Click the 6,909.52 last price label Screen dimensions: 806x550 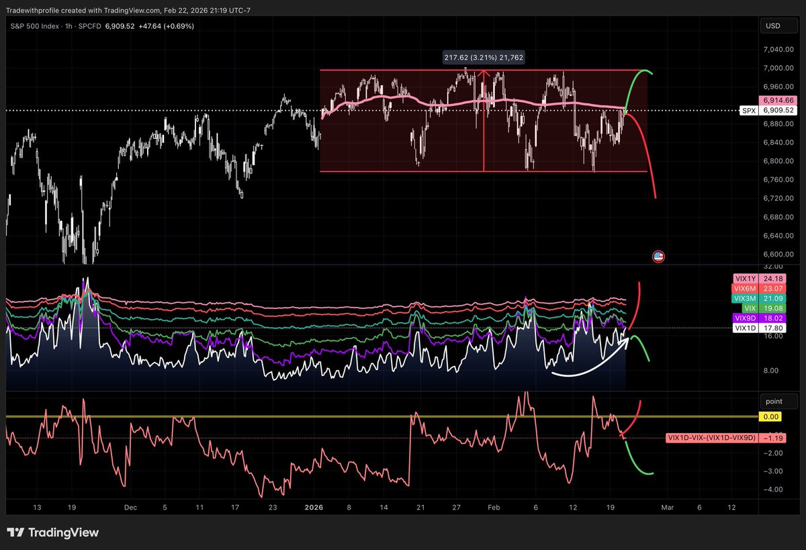[x=776, y=109]
